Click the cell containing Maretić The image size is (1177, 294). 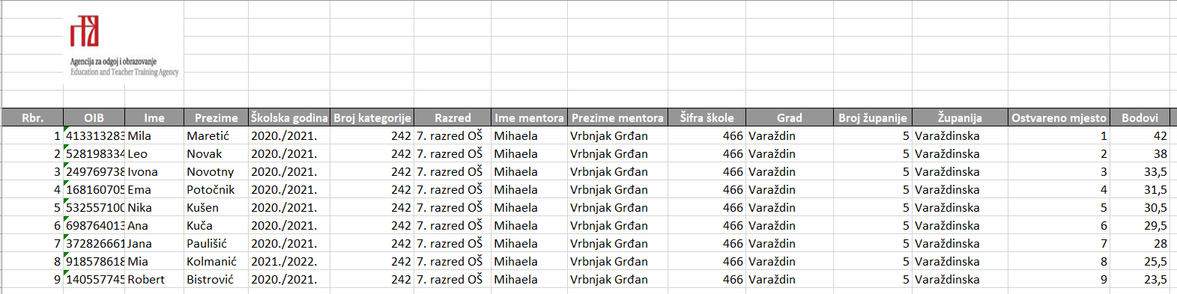point(216,135)
